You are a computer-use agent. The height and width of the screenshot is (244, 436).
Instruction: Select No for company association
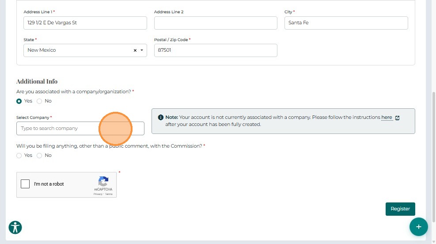point(39,101)
